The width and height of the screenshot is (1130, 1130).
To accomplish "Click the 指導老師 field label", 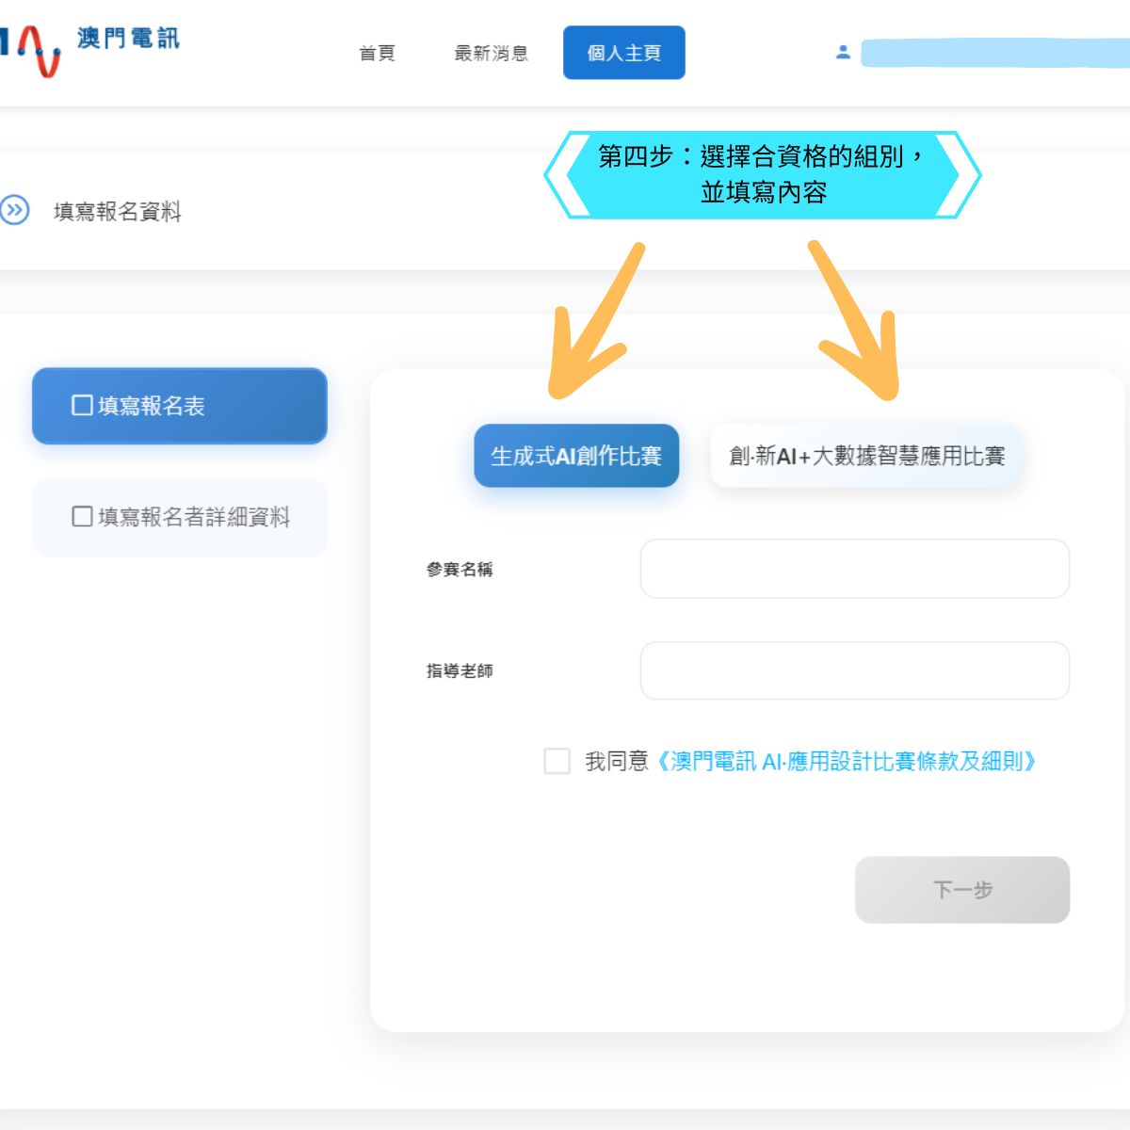I will [x=460, y=671].
